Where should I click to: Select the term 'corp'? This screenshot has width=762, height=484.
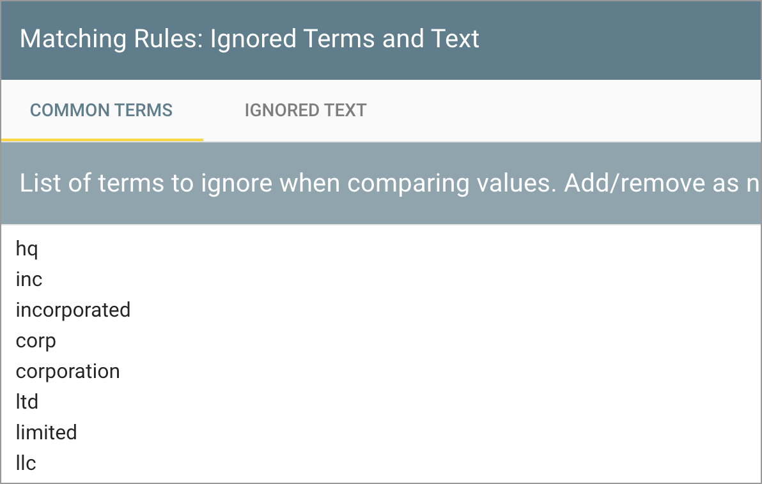[x=35, y=340]
